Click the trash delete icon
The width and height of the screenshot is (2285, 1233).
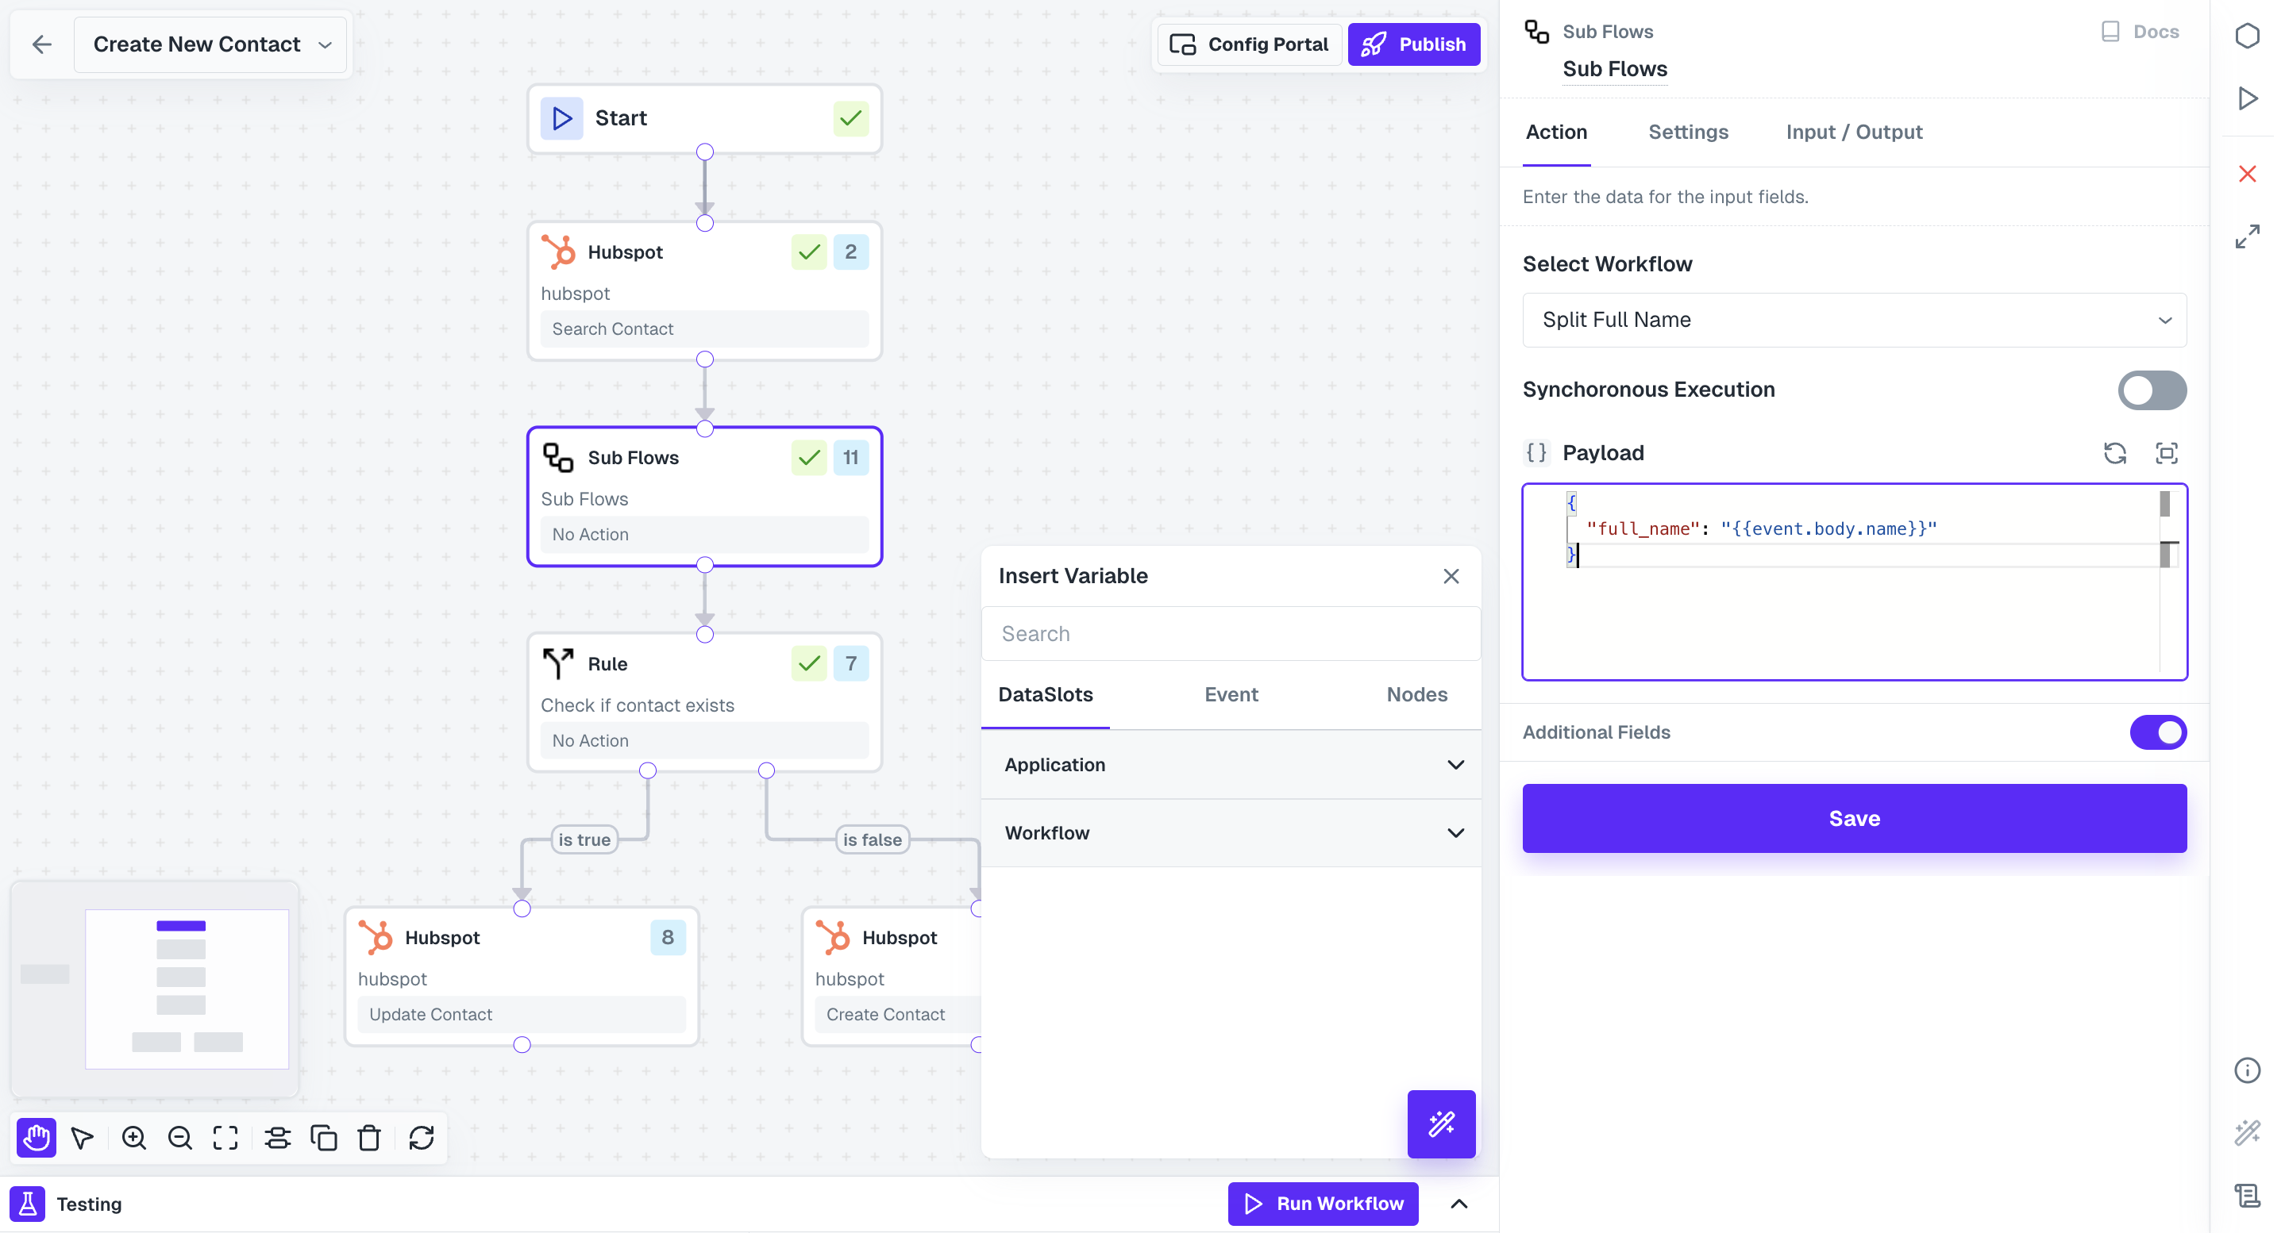[369, 1137]
